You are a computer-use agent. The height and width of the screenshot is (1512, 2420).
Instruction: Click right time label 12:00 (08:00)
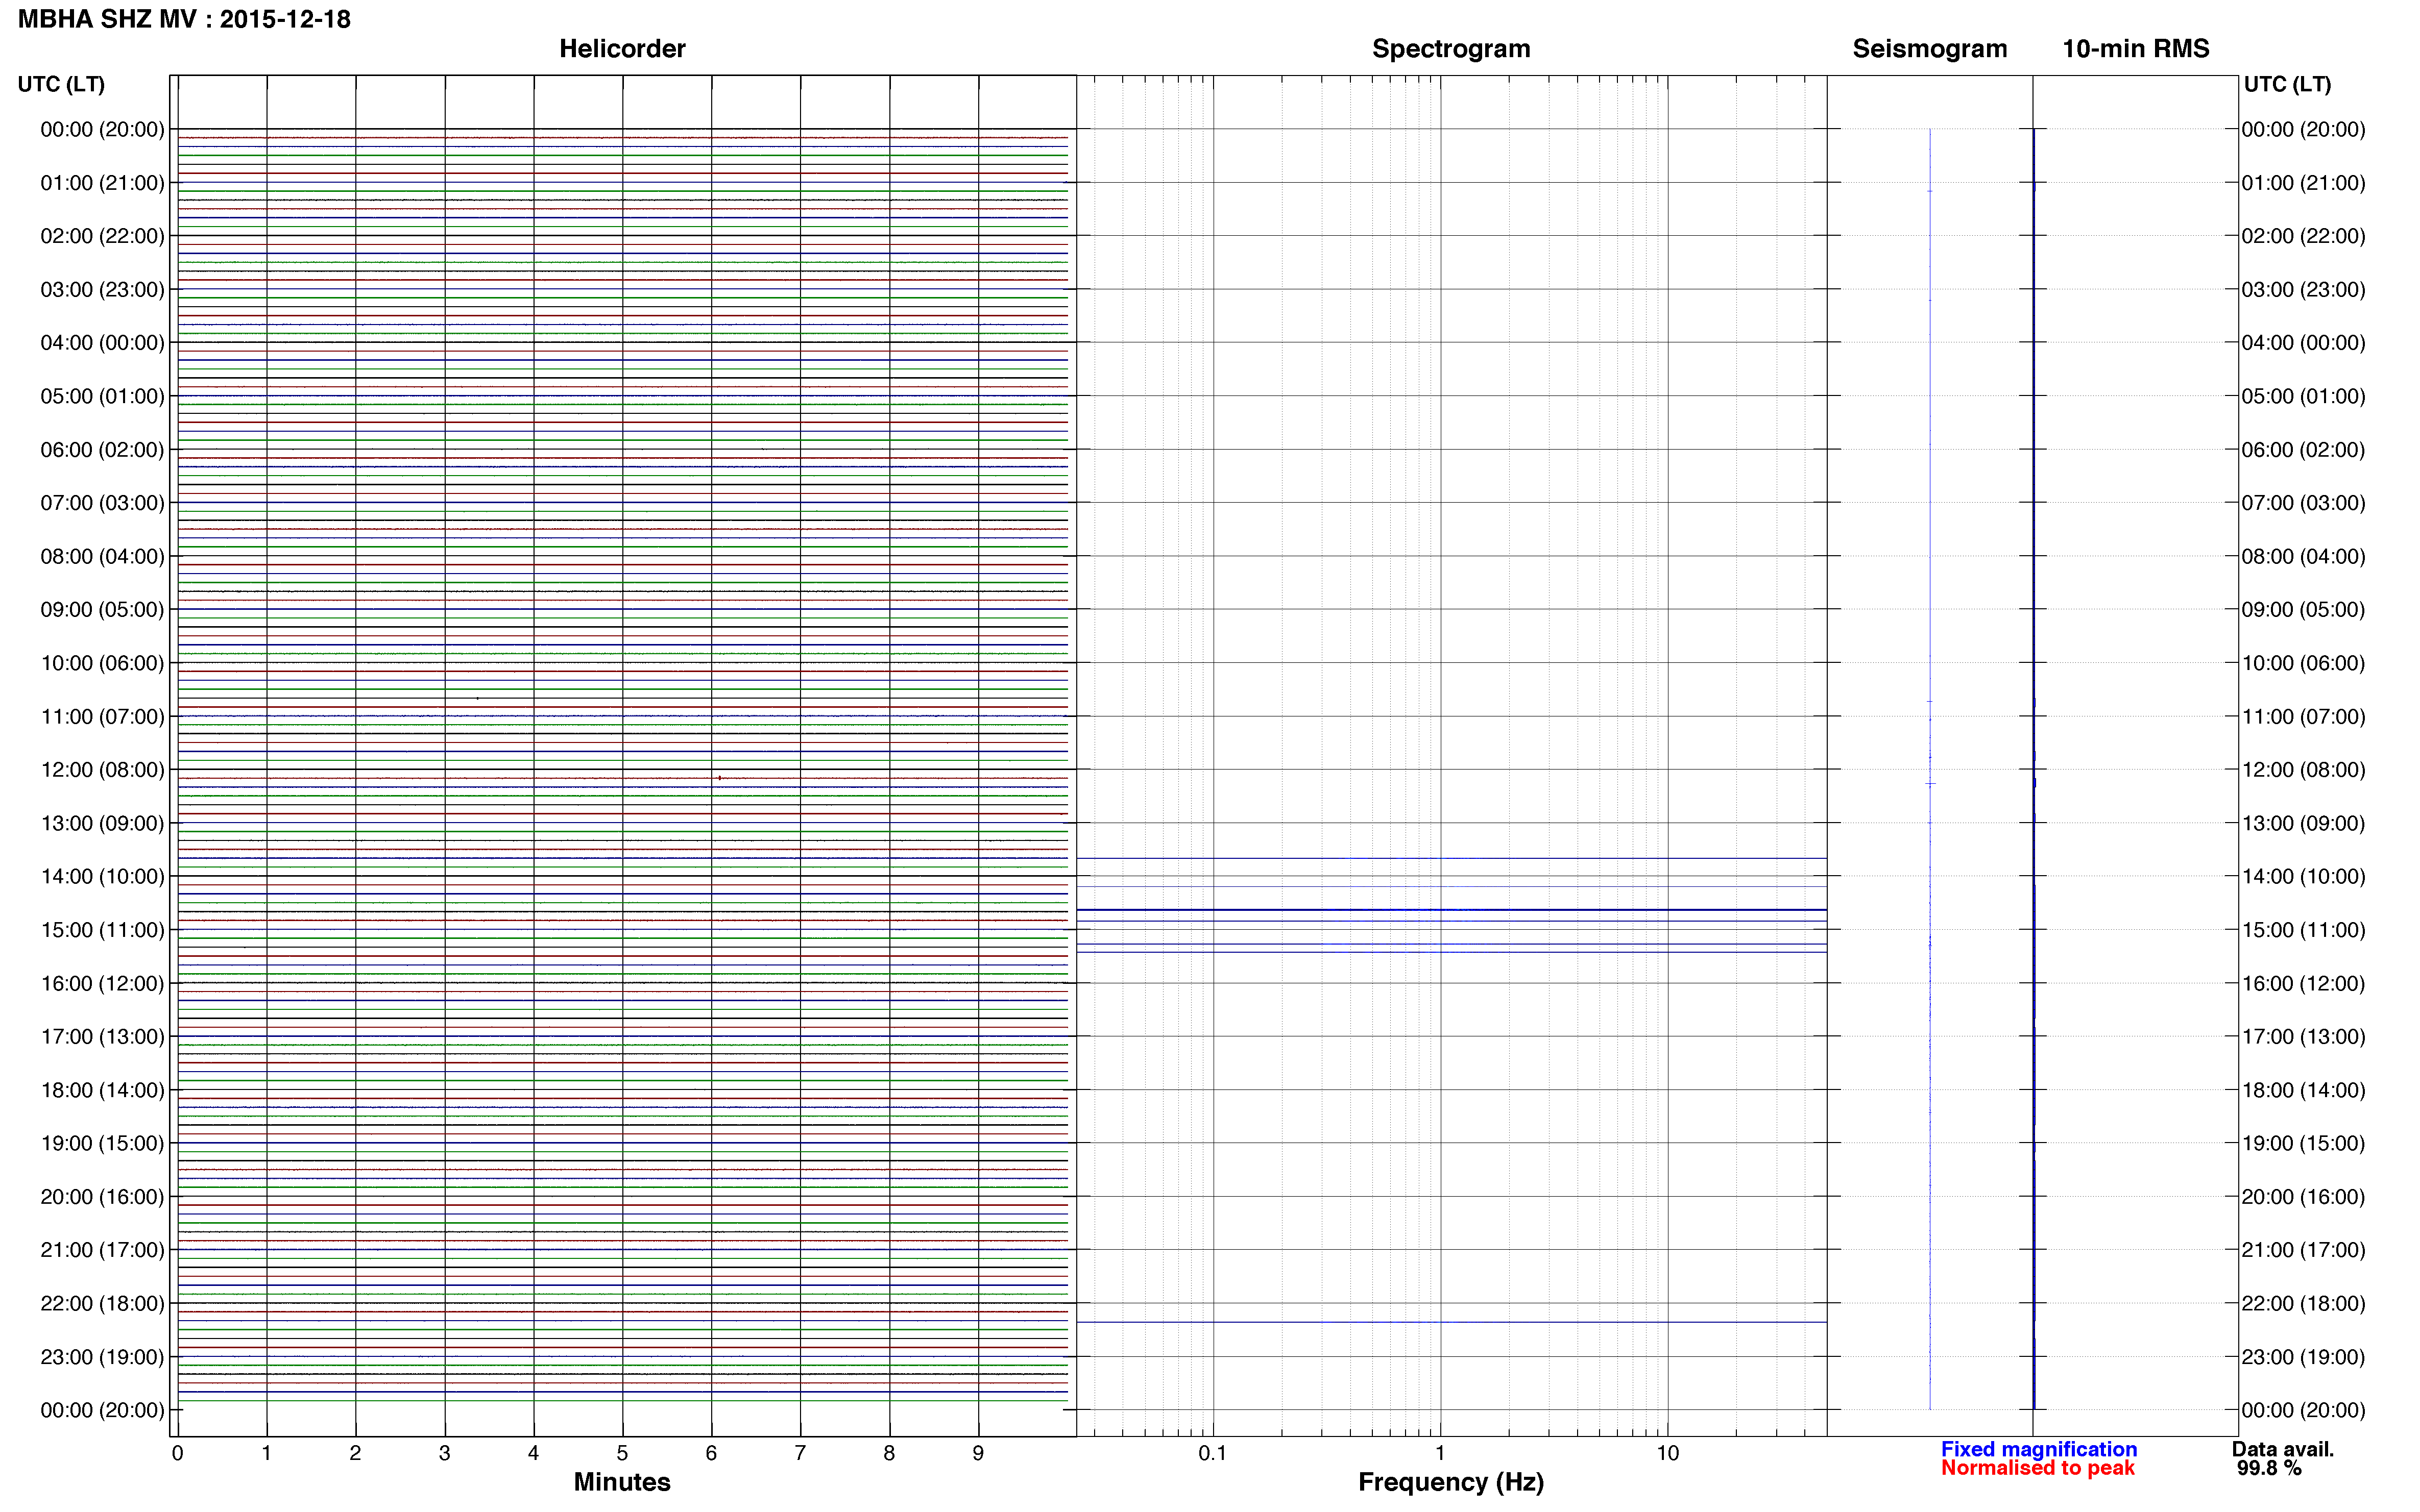2303,770
